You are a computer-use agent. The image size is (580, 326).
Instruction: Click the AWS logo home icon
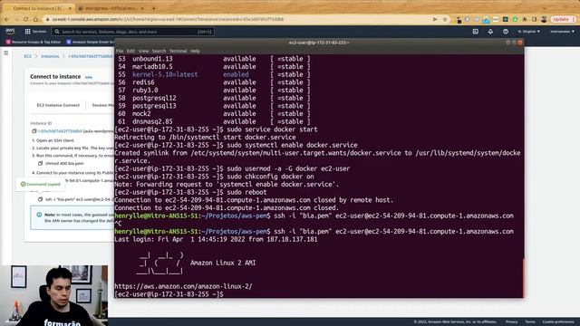tap(10, 32)
